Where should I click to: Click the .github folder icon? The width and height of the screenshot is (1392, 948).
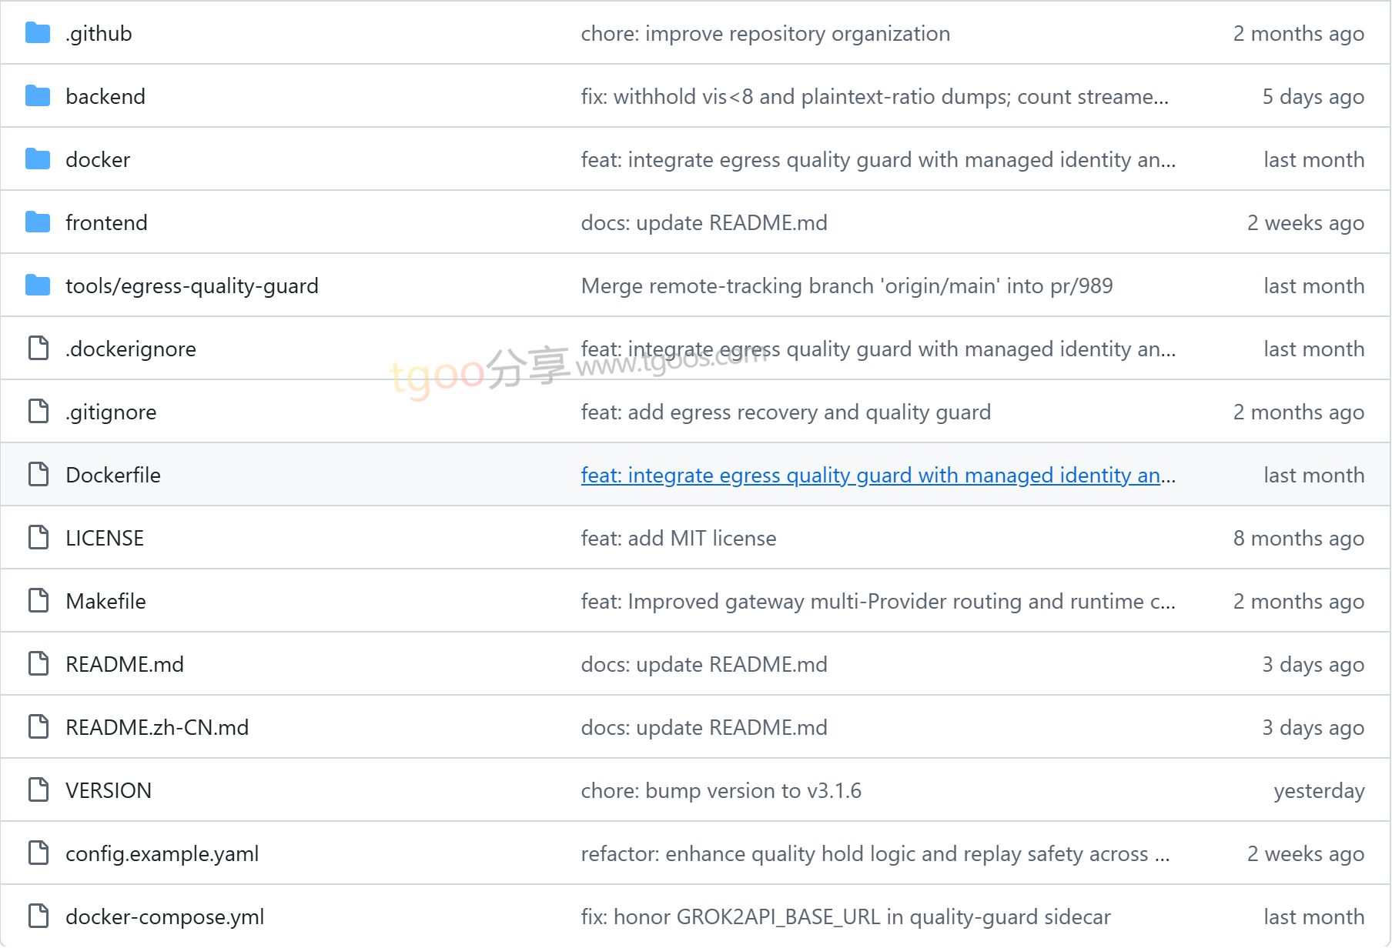[x=38, y=33]
